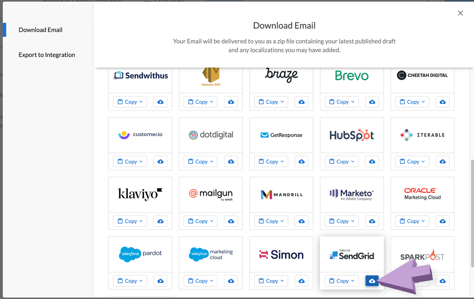The width and height of the screenshot is (474, 299).
Task: Click the Mailgun download cloud icon
Action: 231,221
